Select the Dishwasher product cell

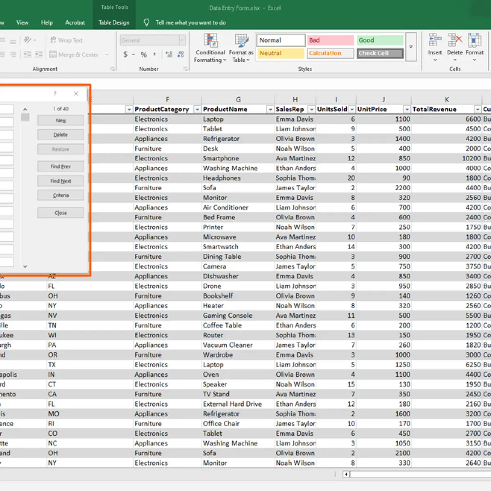[x=238, y=276]
